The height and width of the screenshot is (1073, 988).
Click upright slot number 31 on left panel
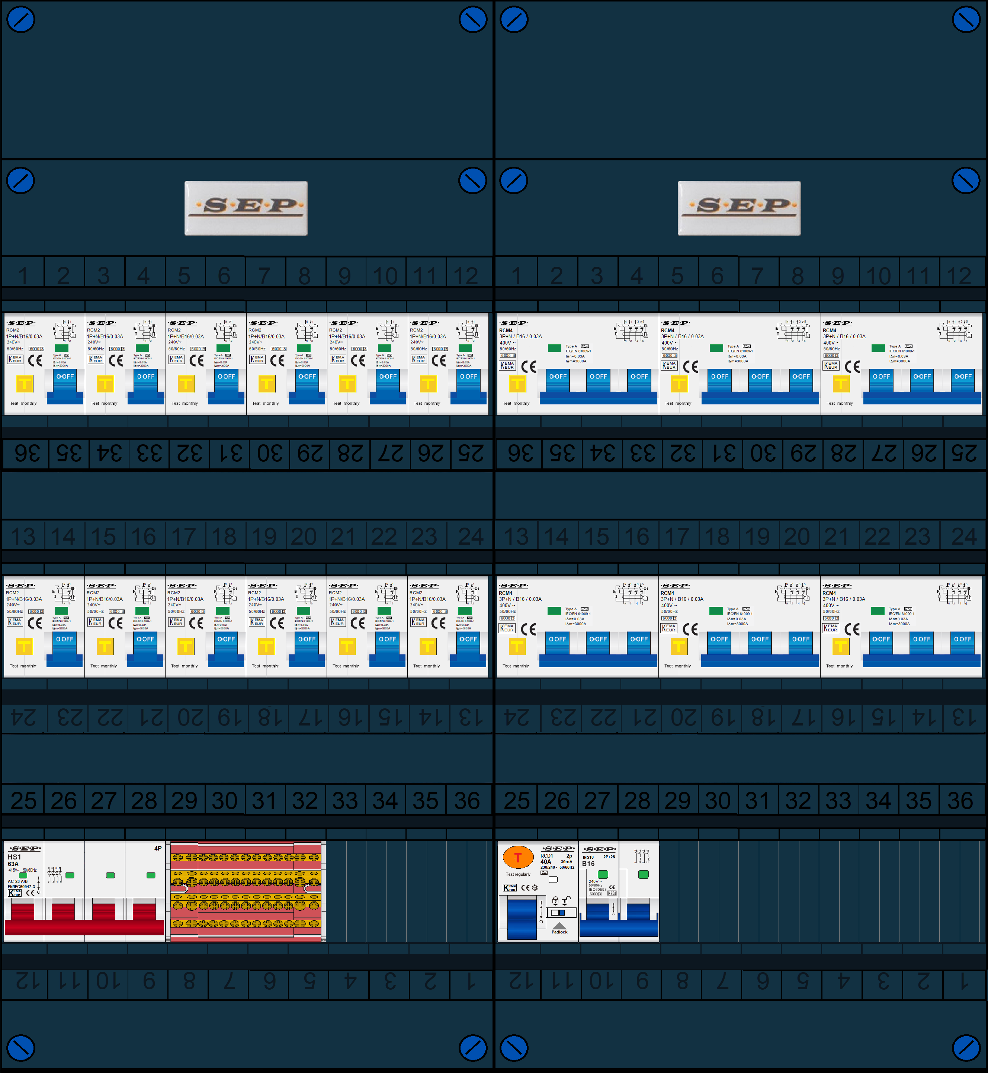pyautogui.click(x=264, y=800)
